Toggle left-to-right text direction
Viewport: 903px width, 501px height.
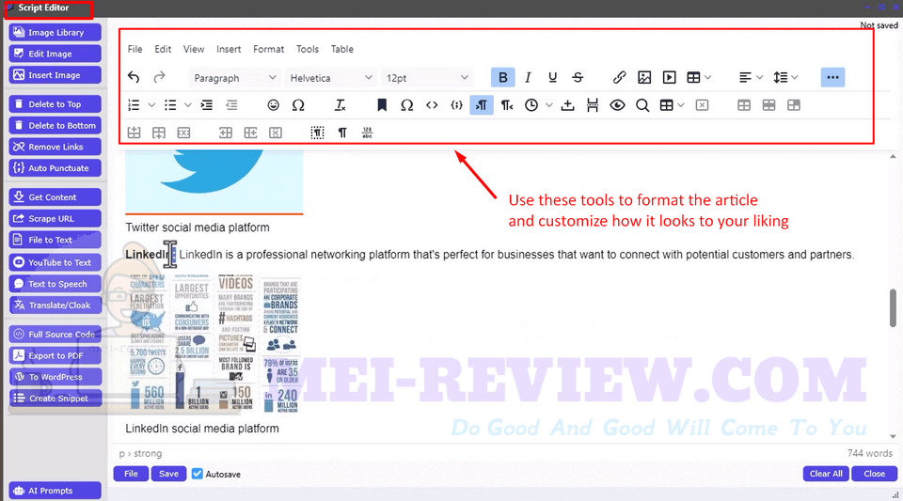coord(482,105)
